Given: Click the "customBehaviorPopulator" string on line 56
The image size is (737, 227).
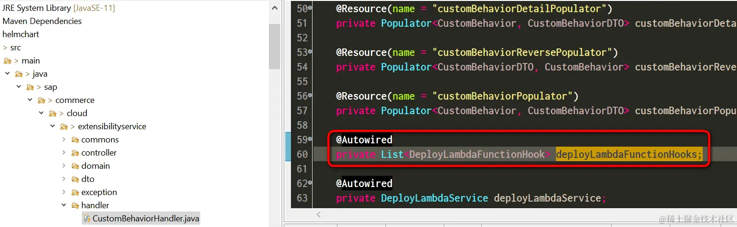Looking at the screenshot, I should pos(502,96).
